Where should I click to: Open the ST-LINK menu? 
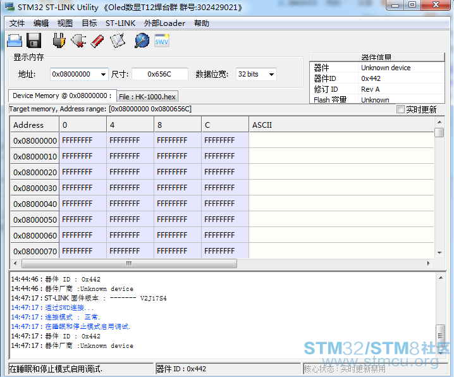point(120,23)
